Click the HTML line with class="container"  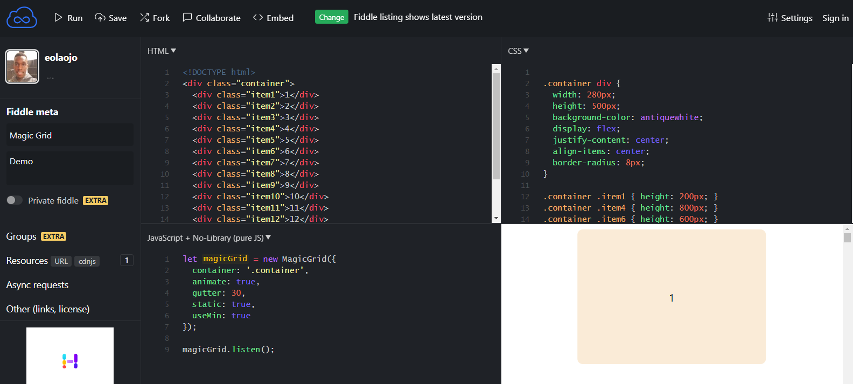(239, 83)
